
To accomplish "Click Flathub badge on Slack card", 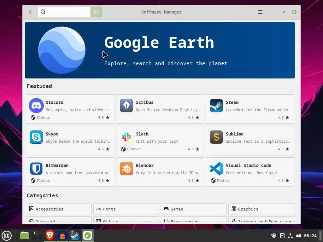I will [131, 149].
